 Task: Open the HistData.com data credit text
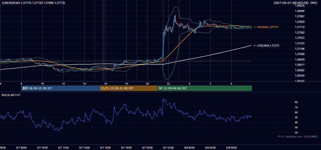pyautogui.click(x=298, y=136)
